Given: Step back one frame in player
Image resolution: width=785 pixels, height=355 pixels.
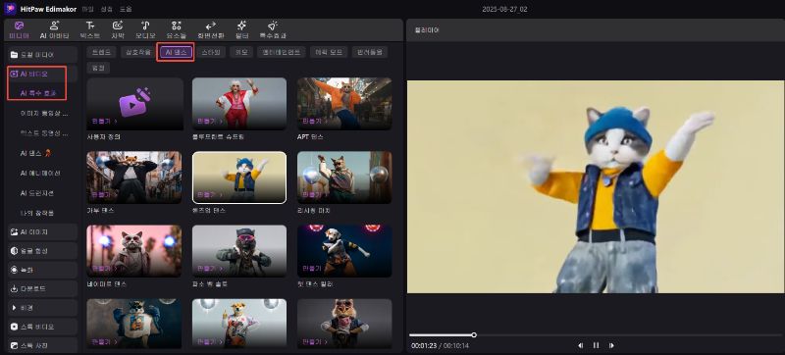Looking at the screenshot, I should click(581, 345).
